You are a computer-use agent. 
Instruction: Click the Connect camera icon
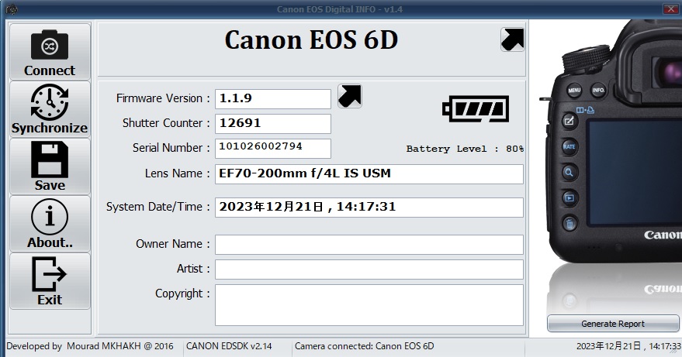50,45
